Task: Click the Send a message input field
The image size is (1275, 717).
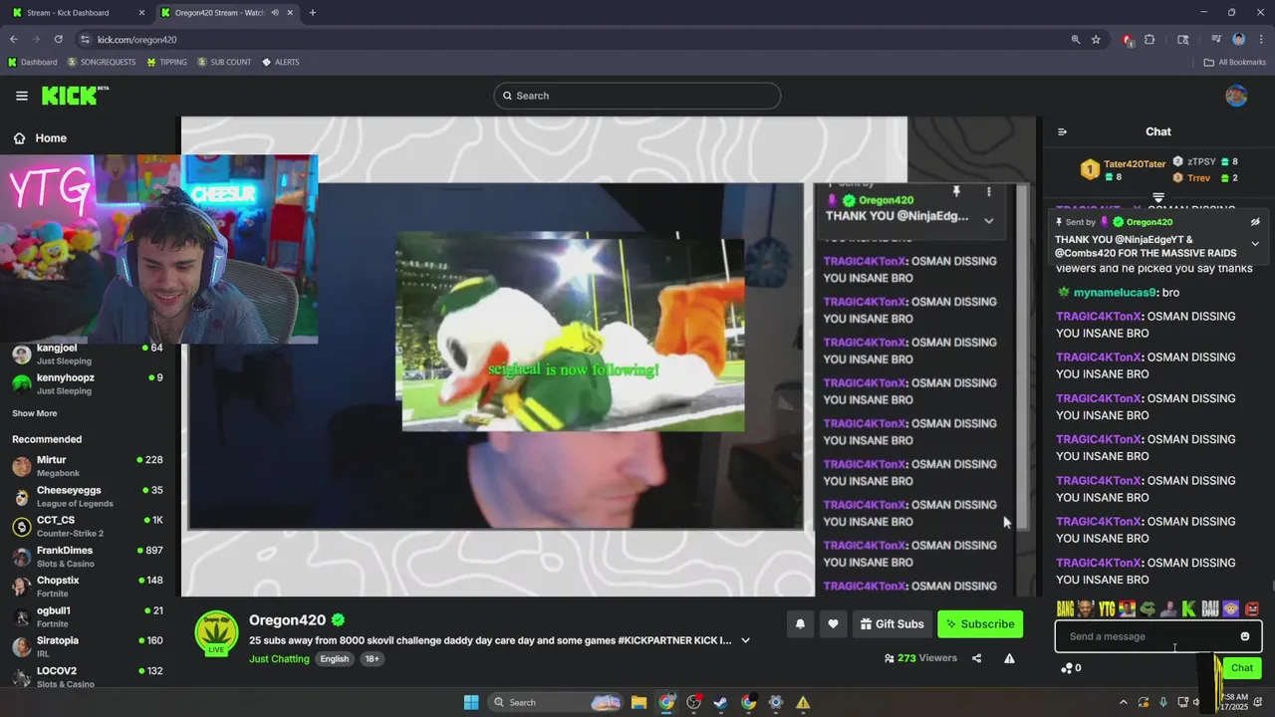Action: pos(1158,636)
